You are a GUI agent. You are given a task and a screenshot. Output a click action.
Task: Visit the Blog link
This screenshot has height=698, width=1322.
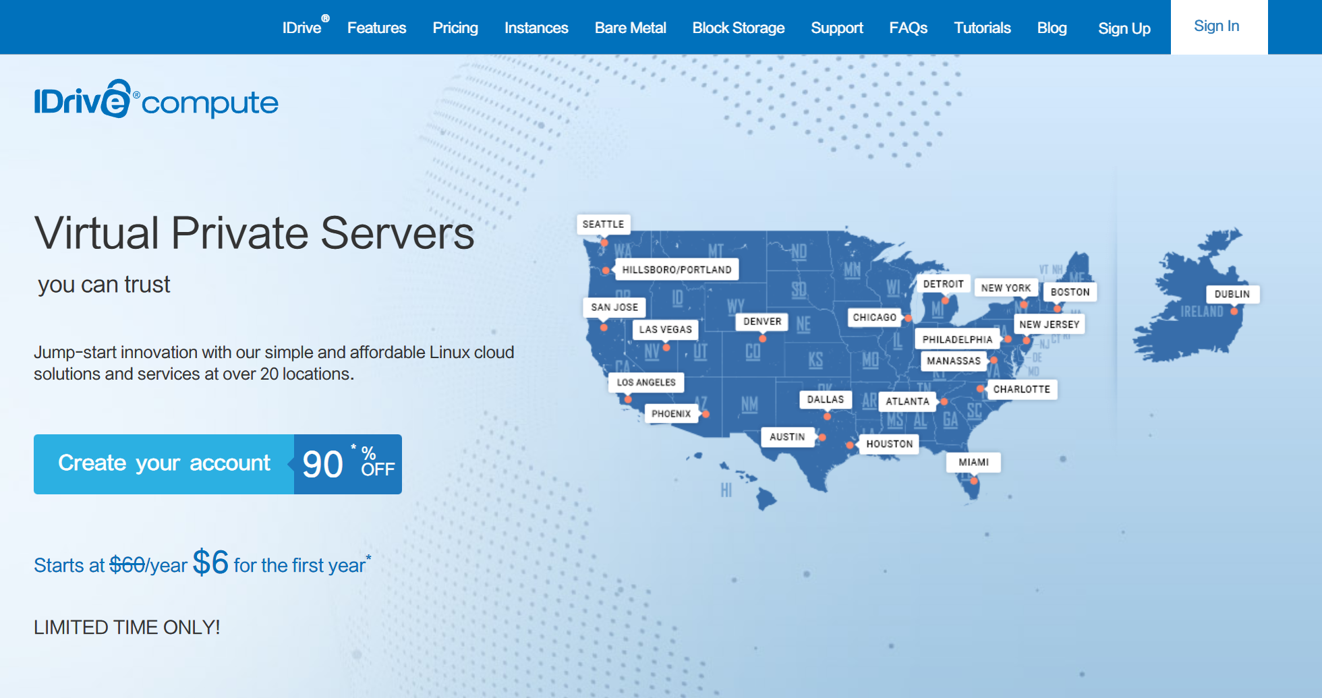click(1052, 28)
